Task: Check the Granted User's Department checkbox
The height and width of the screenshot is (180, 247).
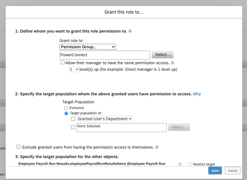Action: [73, 119]
